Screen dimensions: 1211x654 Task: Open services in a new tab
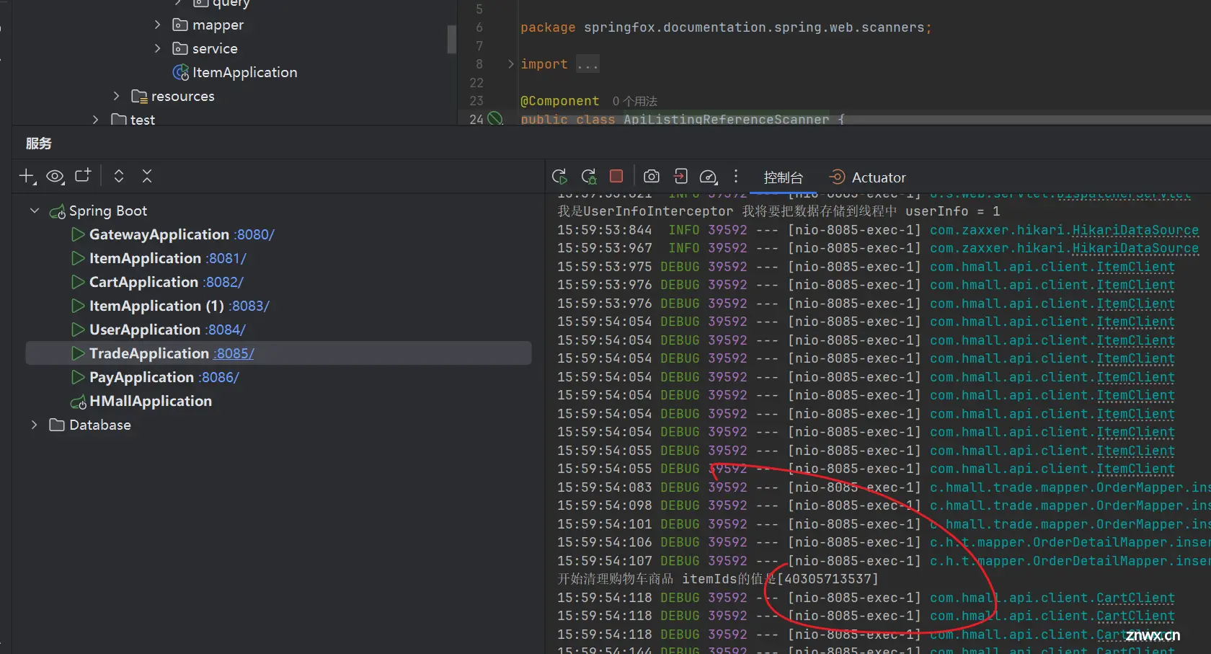(83, 175)
